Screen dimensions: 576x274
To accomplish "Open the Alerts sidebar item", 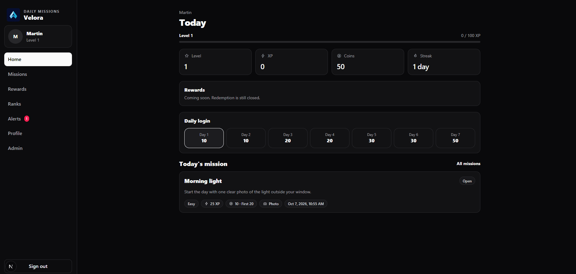I will click(38, 119).
